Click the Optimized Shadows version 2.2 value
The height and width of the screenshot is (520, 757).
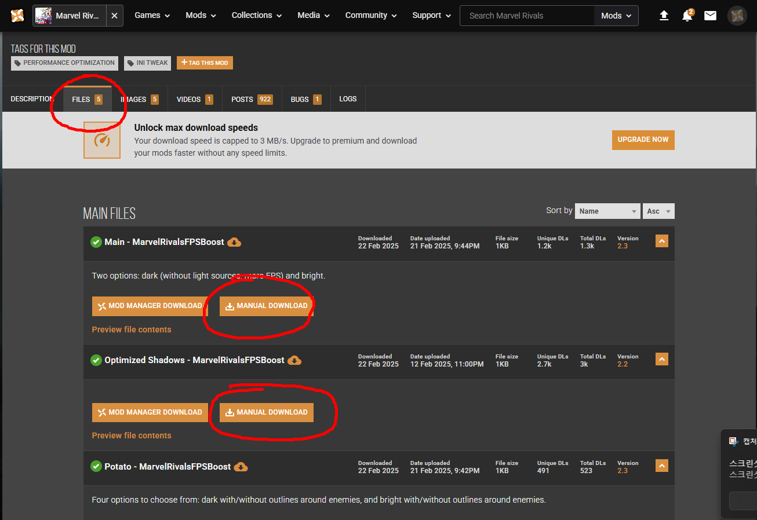[x=623, y=364]
